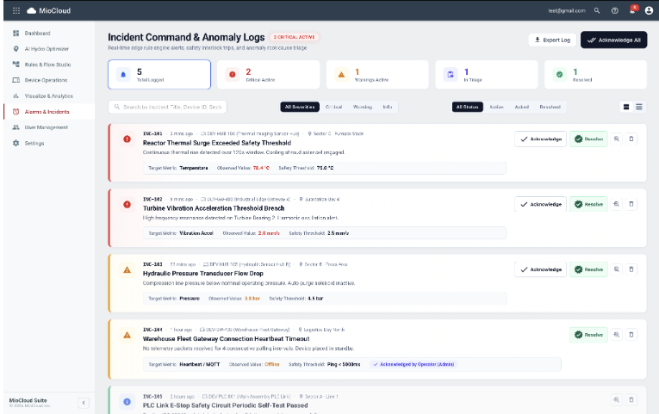Inspect PLC Link E-Stop incident magnifier icon
Viewport: 659px width, 414px height.
617,399
